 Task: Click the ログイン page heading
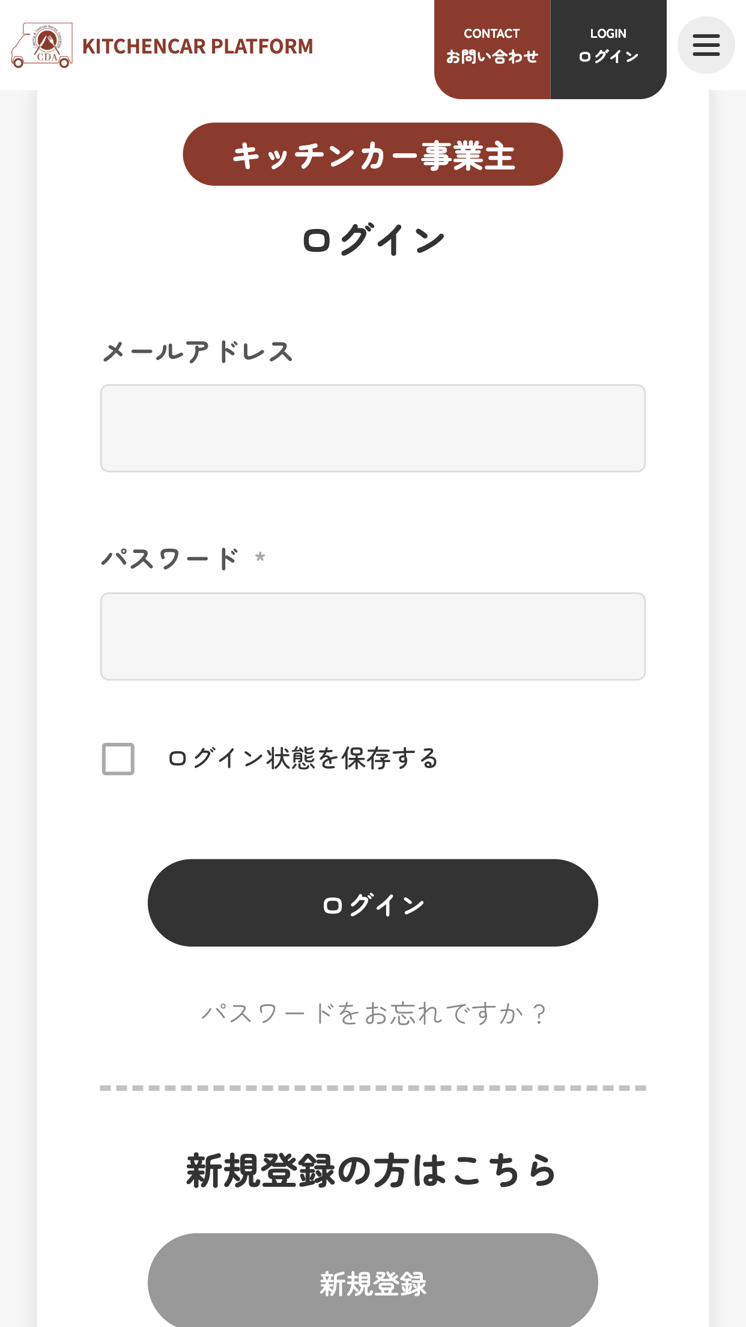373,239
